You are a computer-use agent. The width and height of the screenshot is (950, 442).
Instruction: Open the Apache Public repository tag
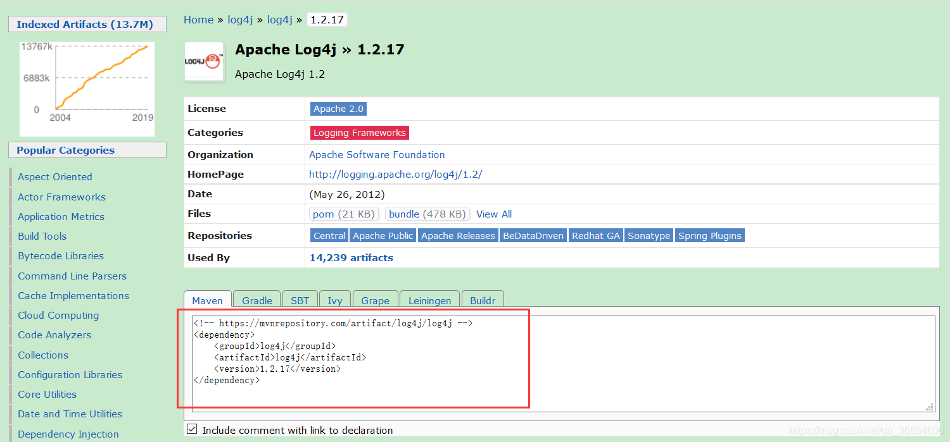[x=383, y=236]
